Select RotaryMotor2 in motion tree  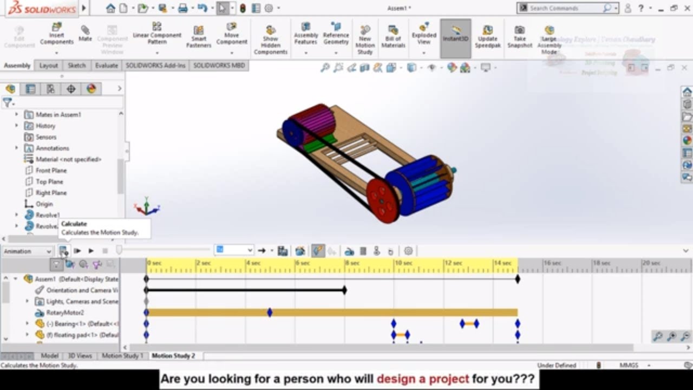coord(65,313)
